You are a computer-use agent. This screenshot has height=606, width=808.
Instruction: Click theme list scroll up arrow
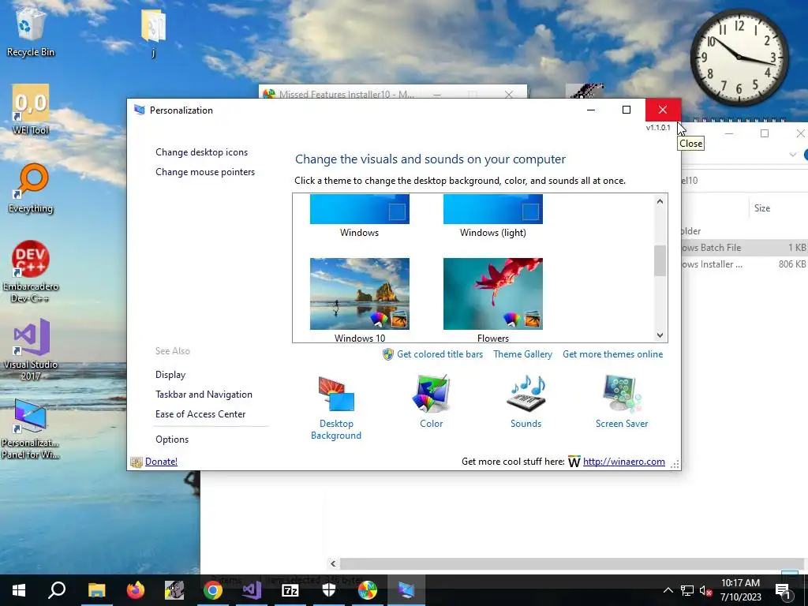[660, 201]
